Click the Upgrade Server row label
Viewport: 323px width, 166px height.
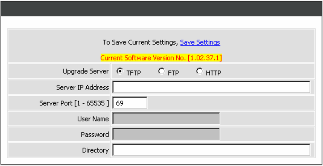(x=85, y=71)
